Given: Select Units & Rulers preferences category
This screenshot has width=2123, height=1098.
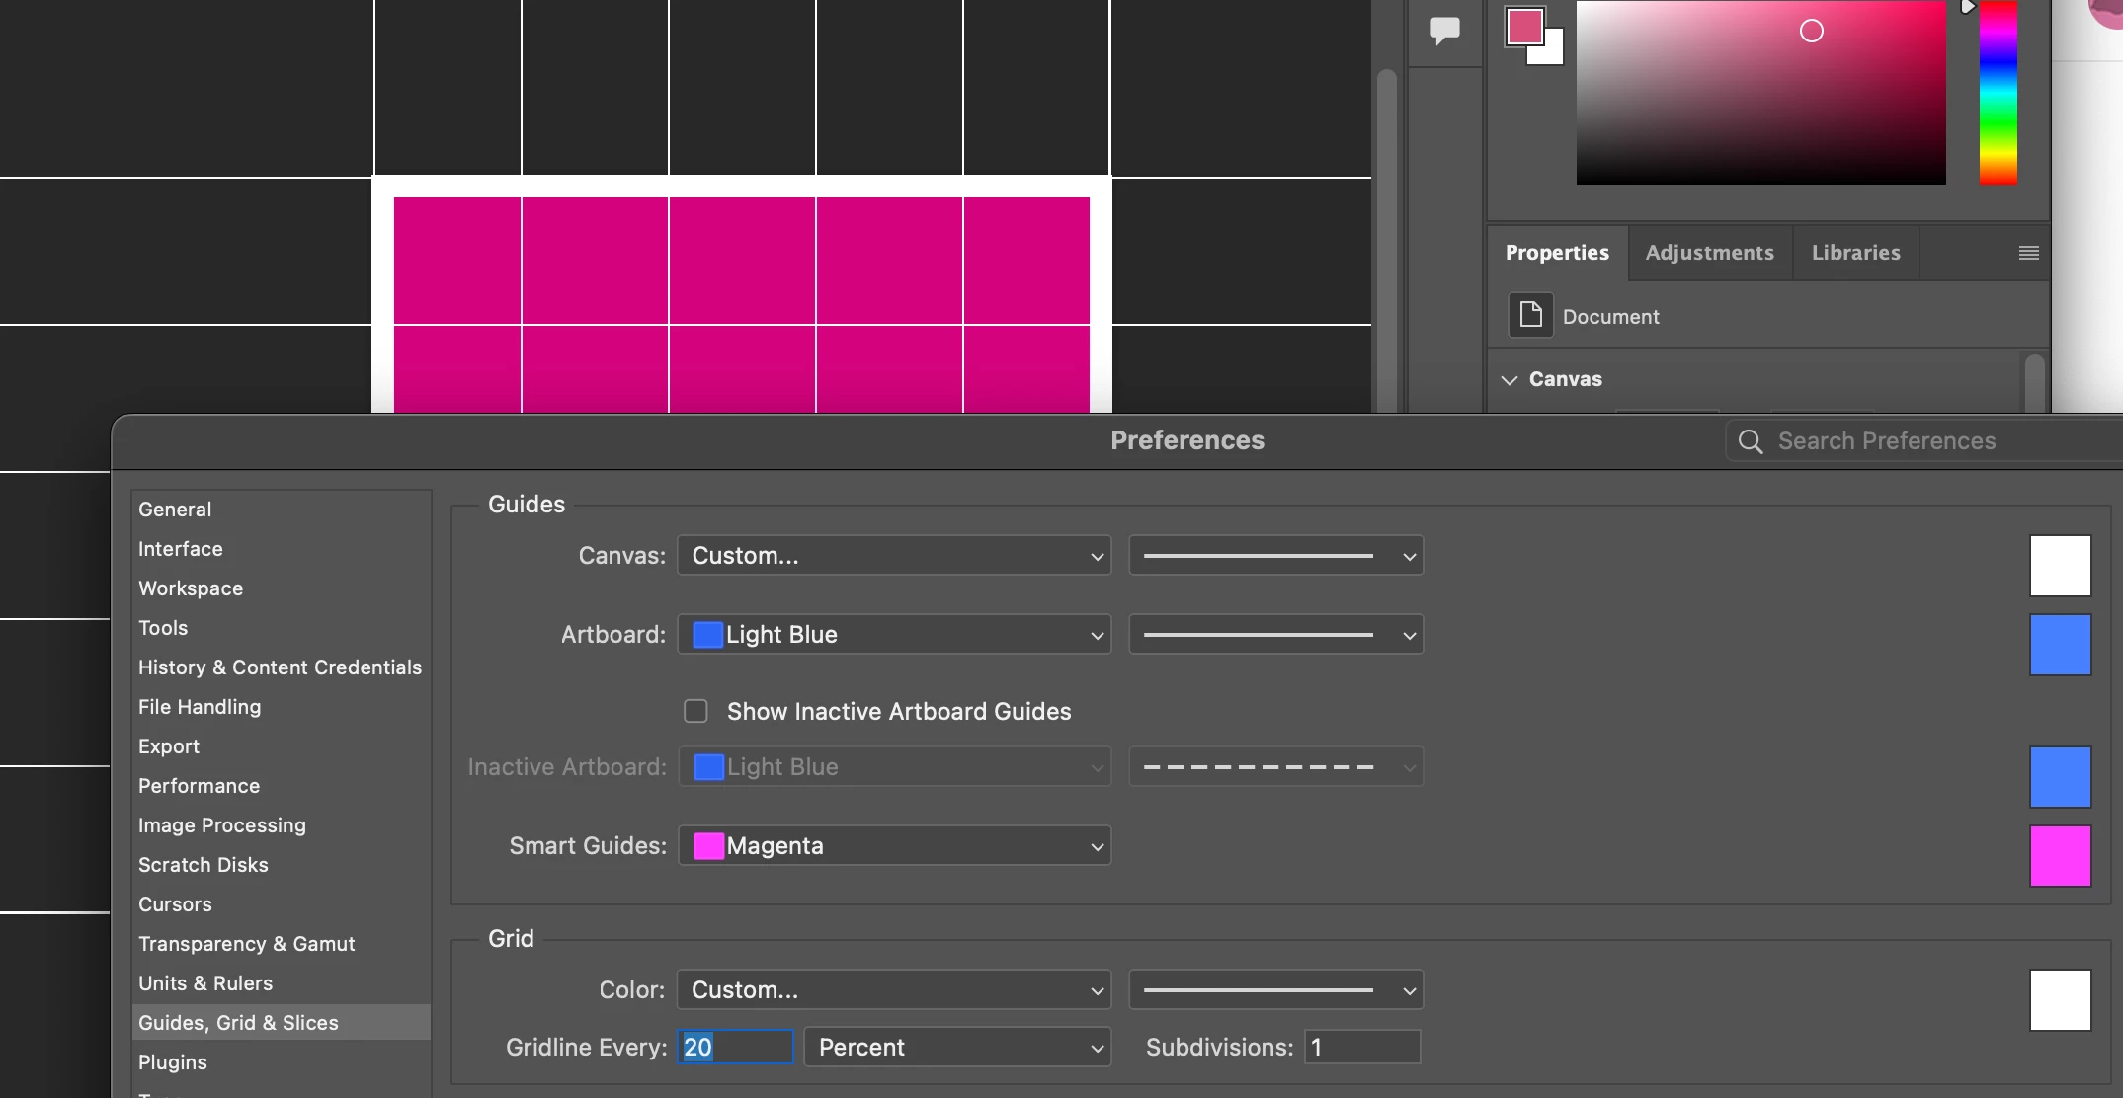Looking at the screenshot, I should 205,983.
